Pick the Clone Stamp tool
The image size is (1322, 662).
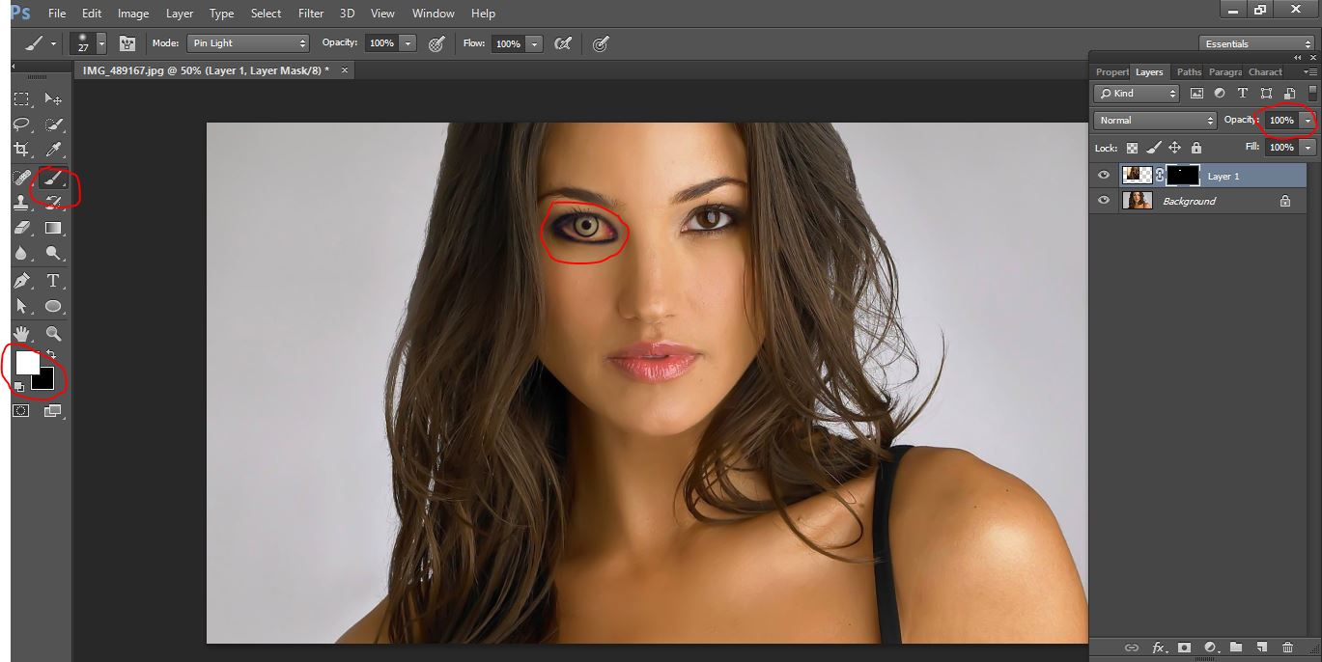pyautogui.click(x=21, y=203)
